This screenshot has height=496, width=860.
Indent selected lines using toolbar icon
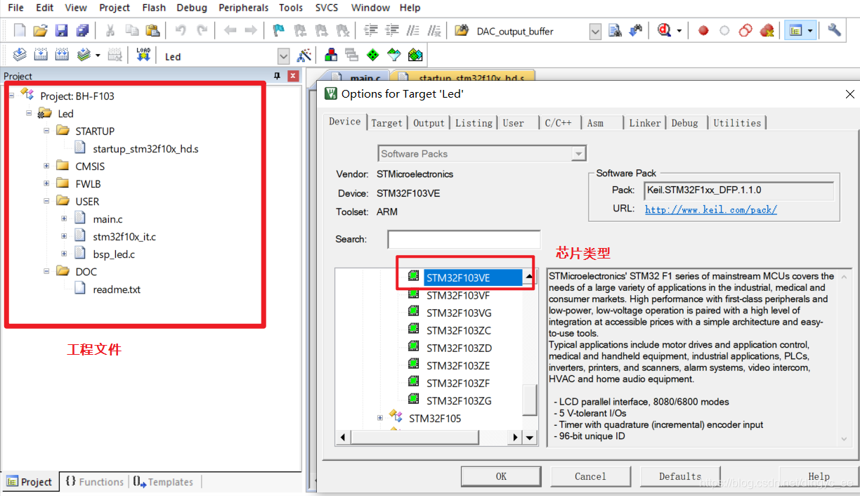pyautogui.click(x=371, y=30)
